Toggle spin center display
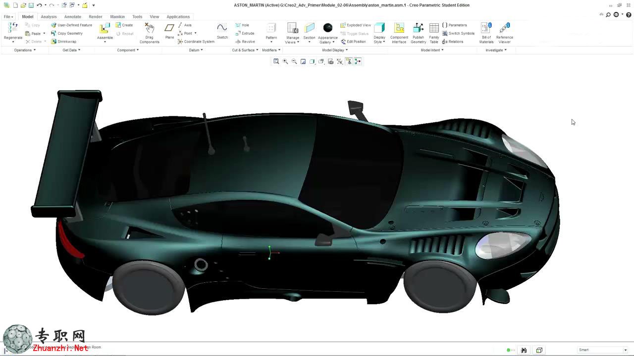Image resolution: width=634 pixels, height=356 pixels. point(358,61)
